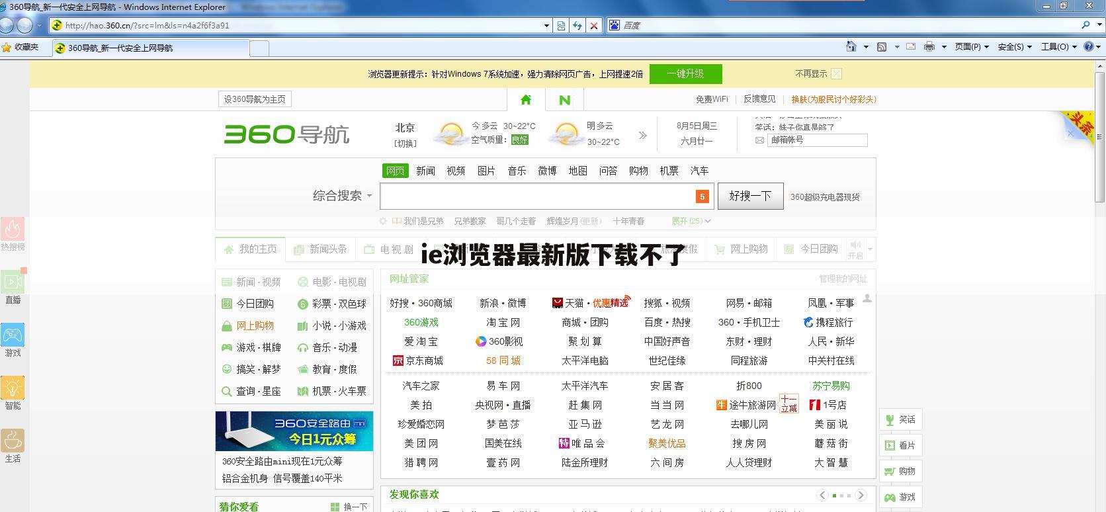Select the 新闻 search tab

pyautogui.click(x=425, y=171)
